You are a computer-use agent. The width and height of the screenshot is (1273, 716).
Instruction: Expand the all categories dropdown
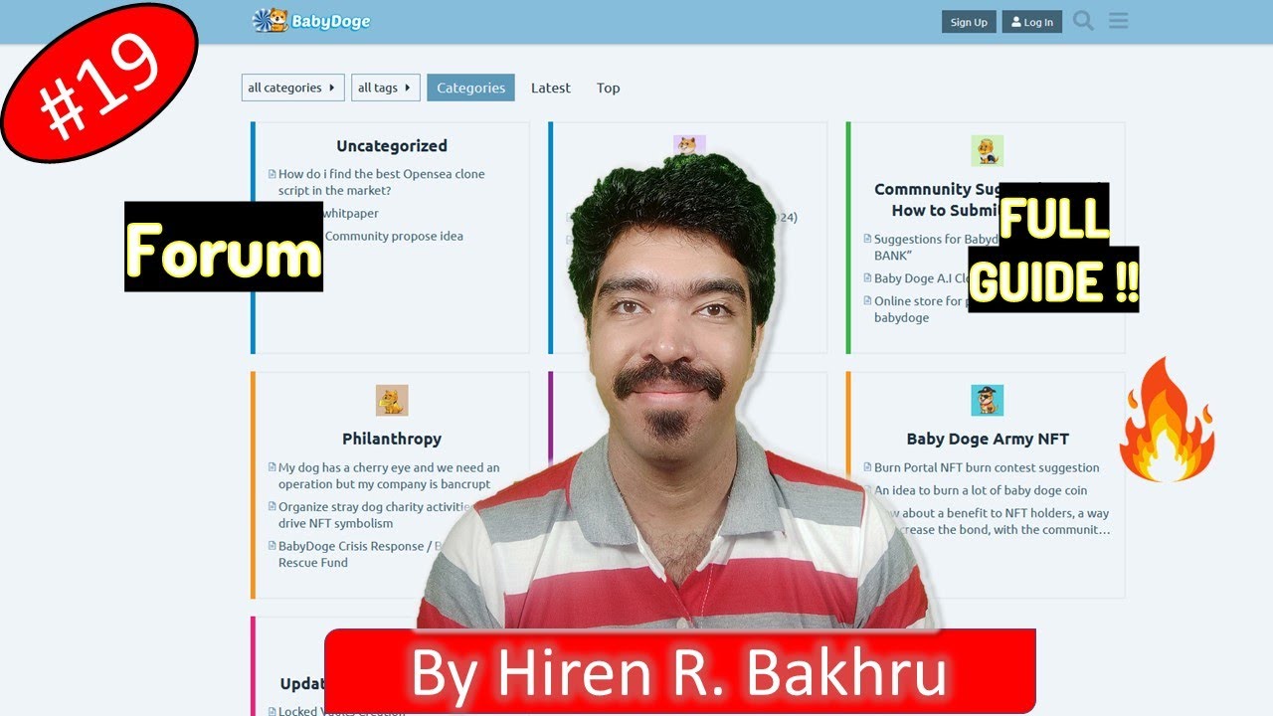point(292,88)
